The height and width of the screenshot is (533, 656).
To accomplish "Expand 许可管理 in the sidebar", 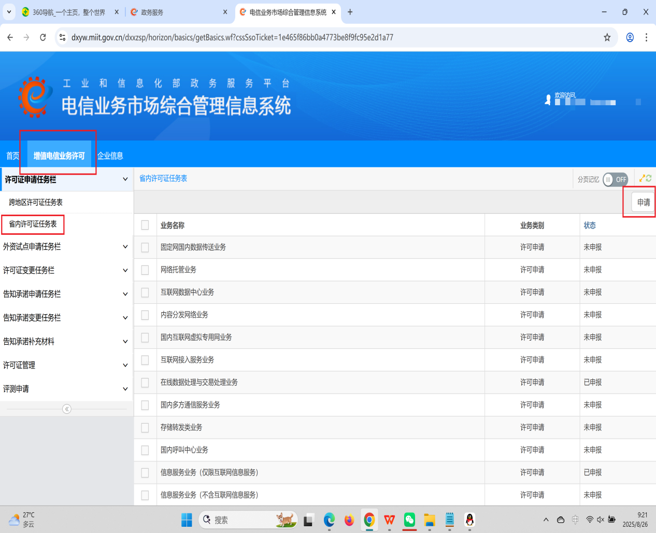I will click(x=65, y=365).
